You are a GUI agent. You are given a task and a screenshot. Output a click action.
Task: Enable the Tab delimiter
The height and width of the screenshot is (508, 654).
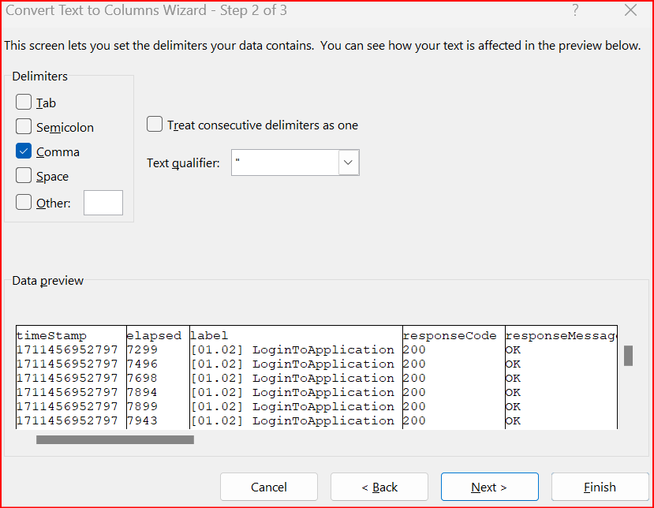(23, 102)
